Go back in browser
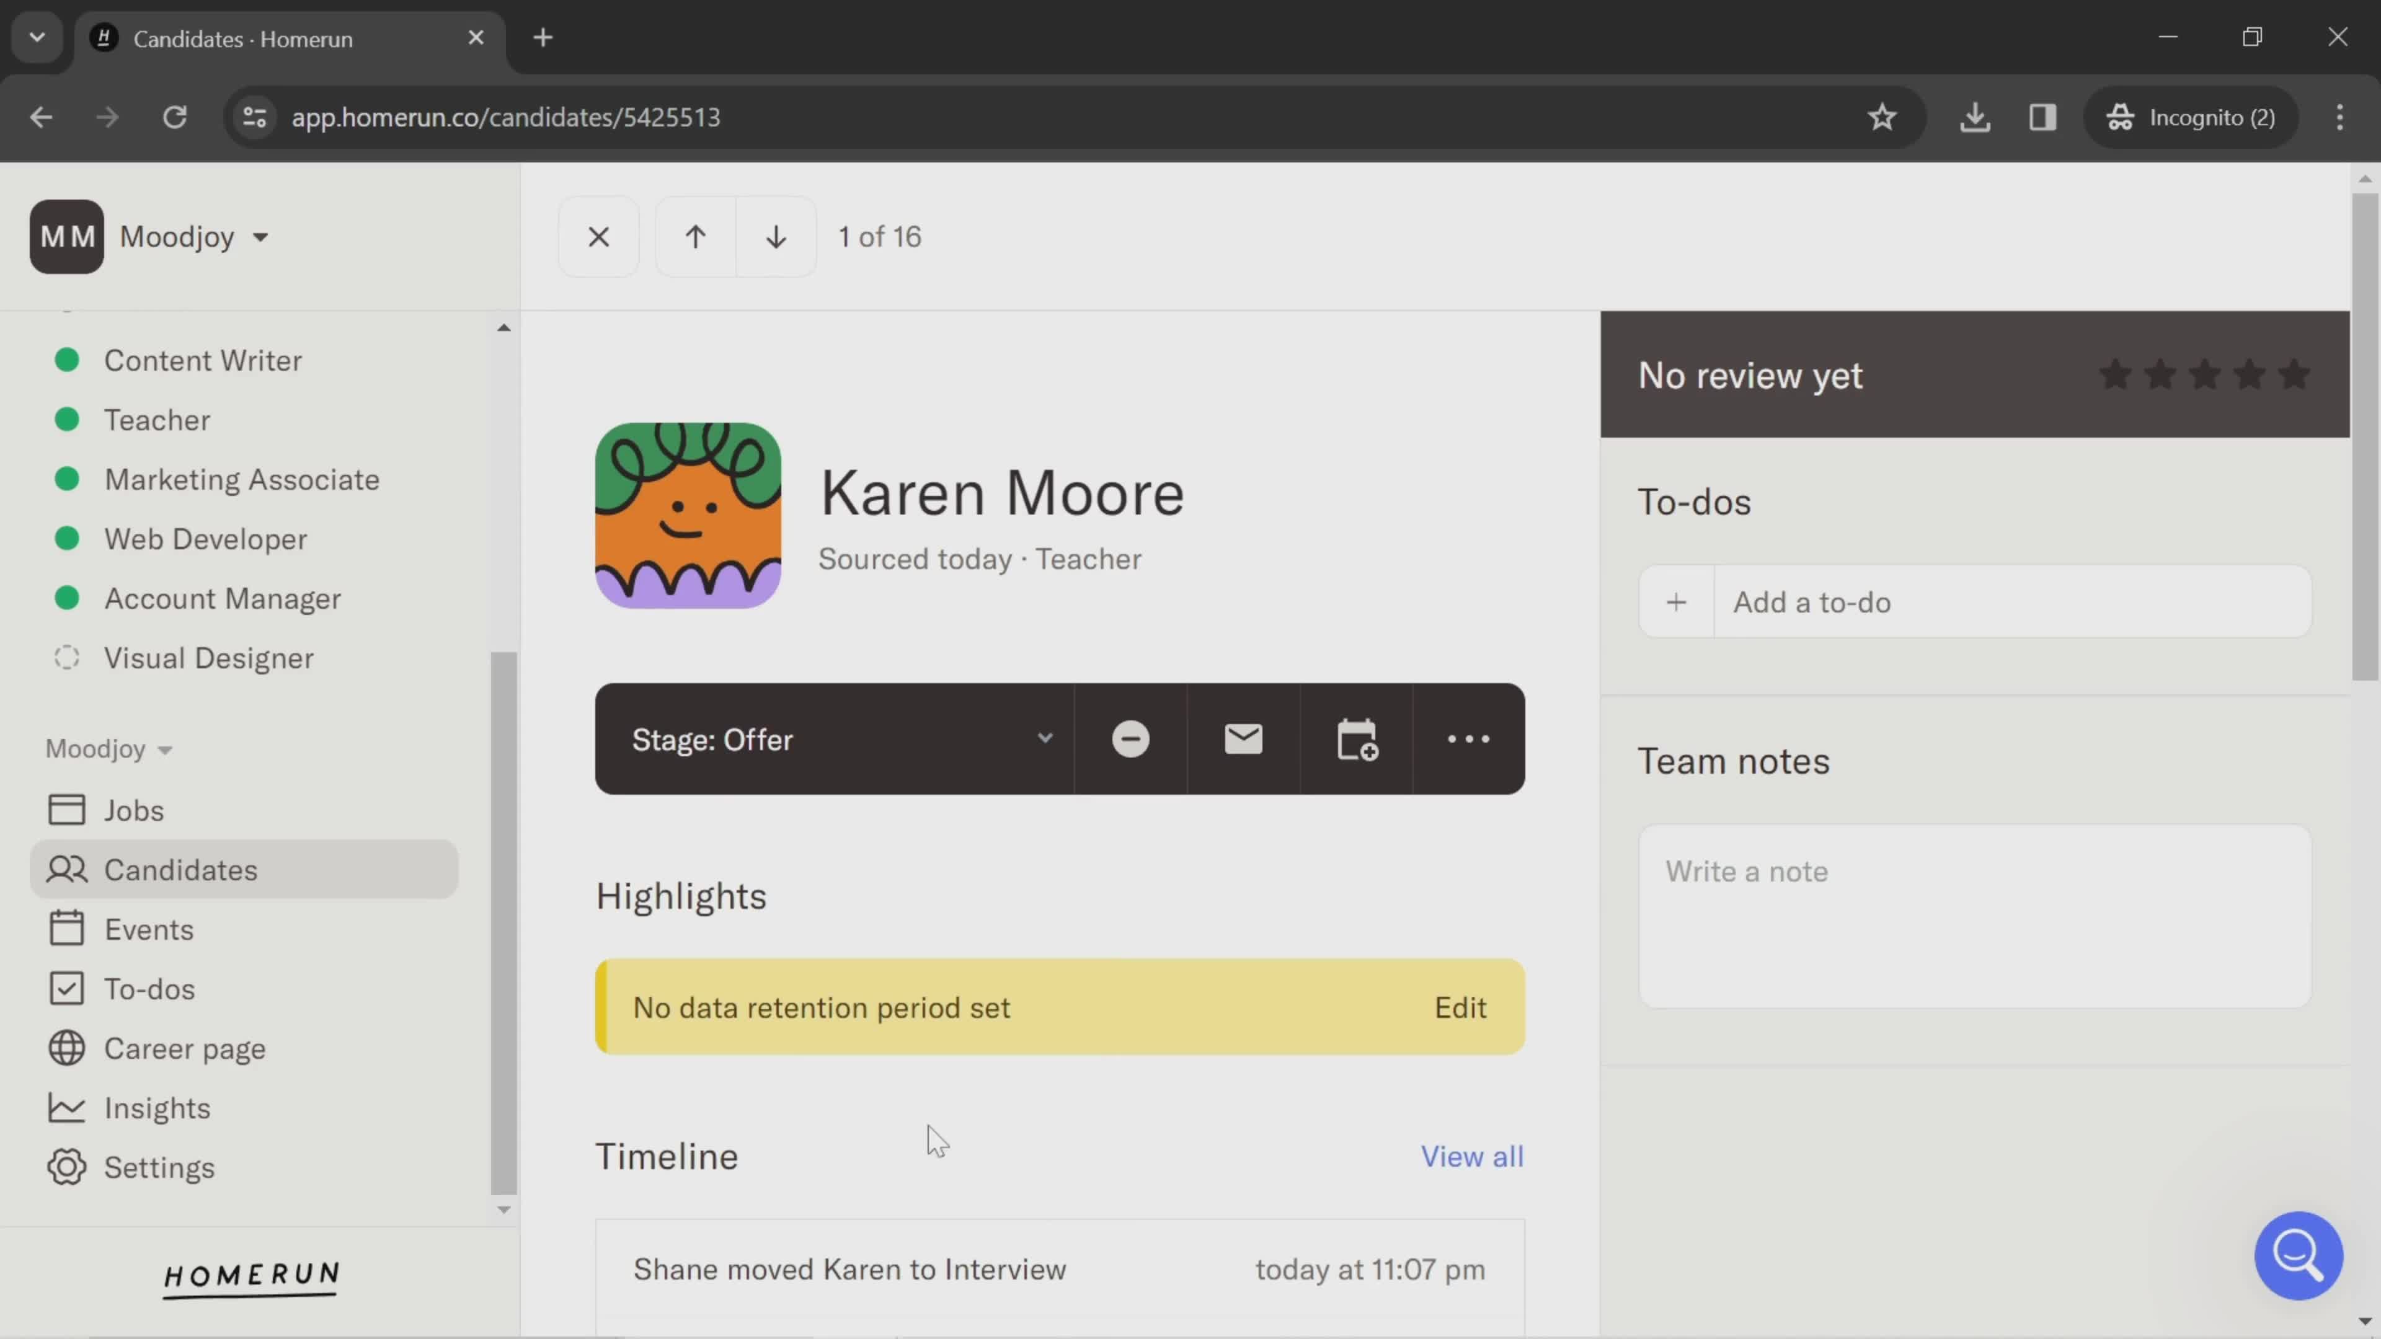Screen dimensions: 2381x1339 41,117
